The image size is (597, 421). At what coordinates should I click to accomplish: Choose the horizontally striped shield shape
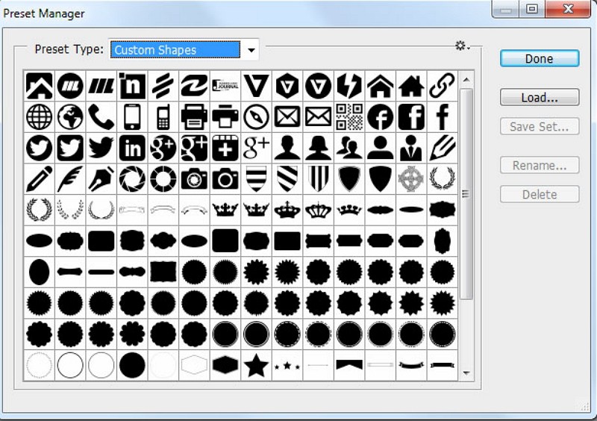256,178
